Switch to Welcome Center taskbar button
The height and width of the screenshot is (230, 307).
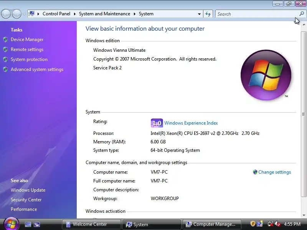[x=91, y=224]
